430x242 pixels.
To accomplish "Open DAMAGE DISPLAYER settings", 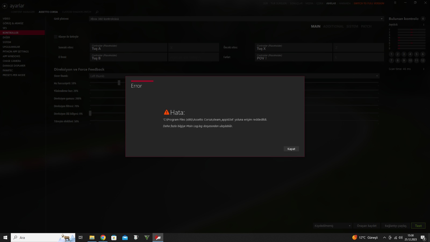I will [x=23, y=66].
